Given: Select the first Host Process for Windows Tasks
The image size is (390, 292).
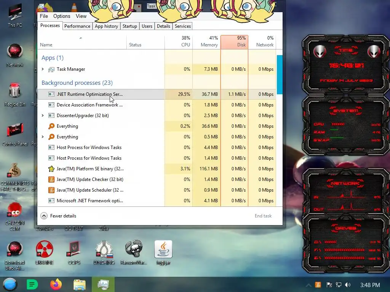Looking at the screenshot, I should click(157, 148).
